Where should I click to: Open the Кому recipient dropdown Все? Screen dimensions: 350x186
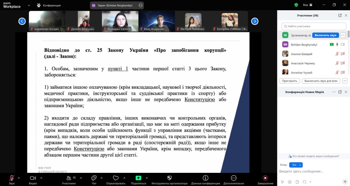[296, 165]
